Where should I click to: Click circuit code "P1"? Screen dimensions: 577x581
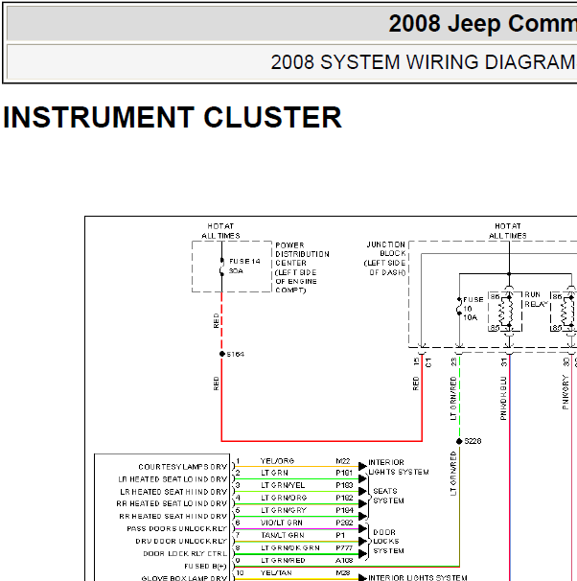pyautogui.click(x=340, y=535)
